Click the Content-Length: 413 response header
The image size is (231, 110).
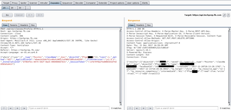138,55
